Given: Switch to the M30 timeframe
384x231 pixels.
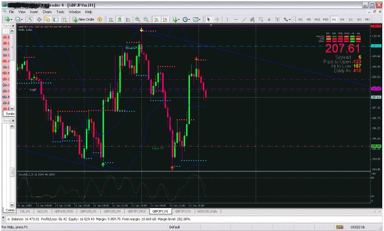Looking at the screenshot, I should (326, 19).
